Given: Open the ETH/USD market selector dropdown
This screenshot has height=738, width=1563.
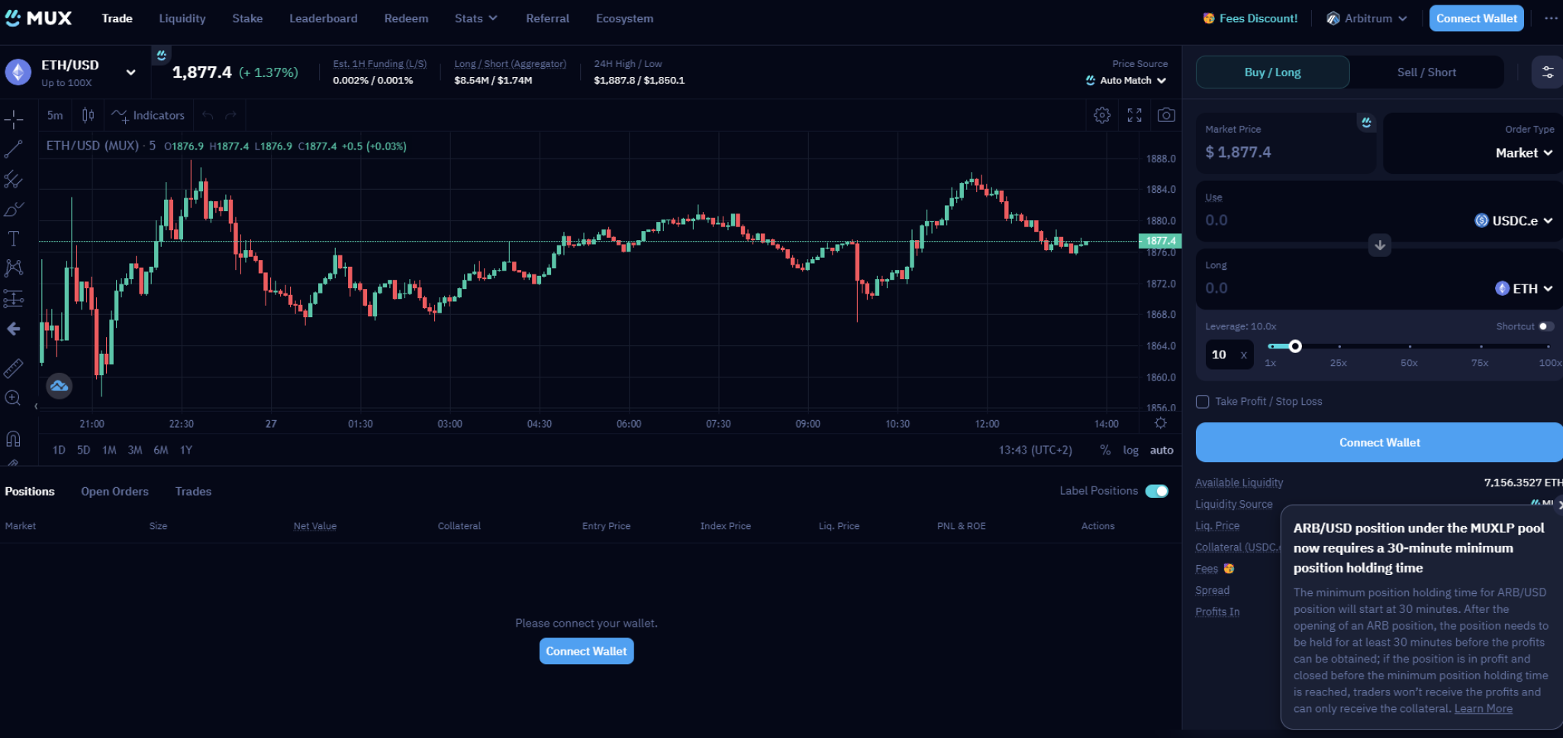Looking at the screenshot, I should 131,72.
